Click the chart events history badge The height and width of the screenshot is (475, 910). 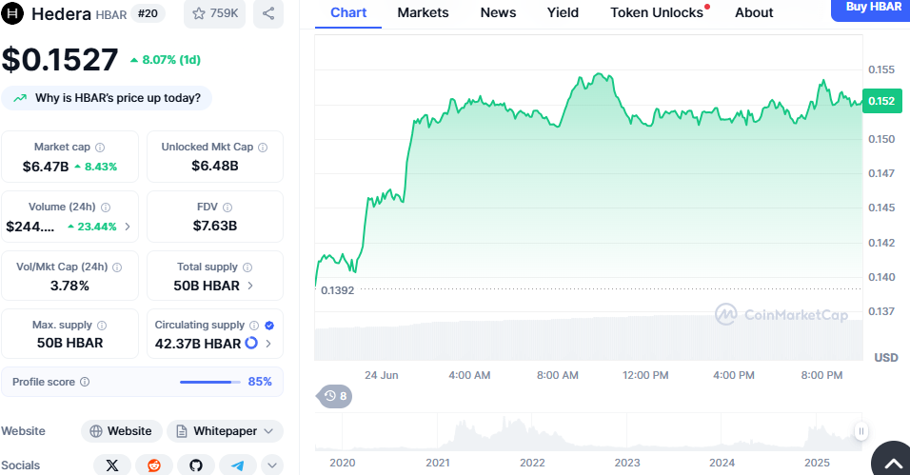coord(335,396)
